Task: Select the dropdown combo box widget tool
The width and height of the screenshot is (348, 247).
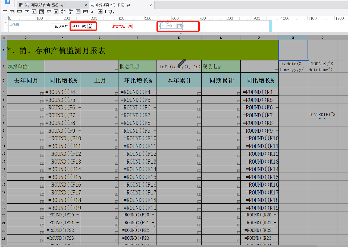Action: tap(27, 12)
